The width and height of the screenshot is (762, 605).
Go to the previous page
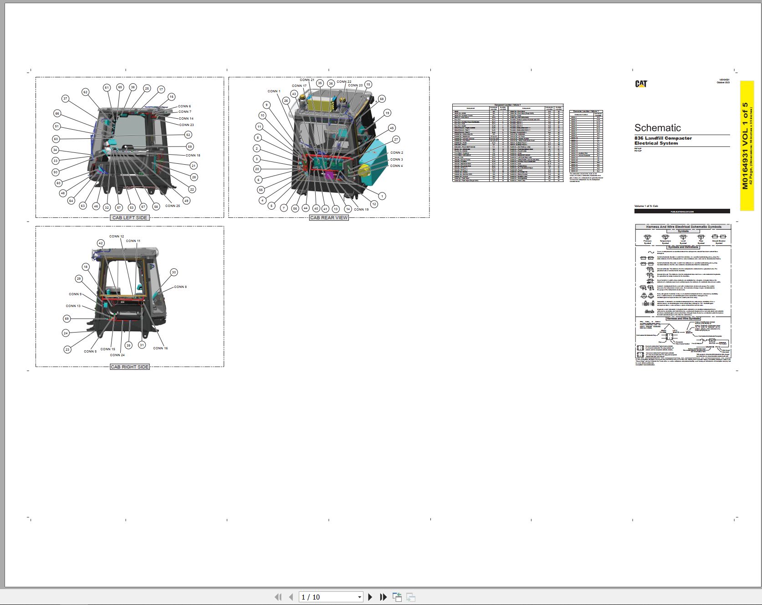click(291, 597)
